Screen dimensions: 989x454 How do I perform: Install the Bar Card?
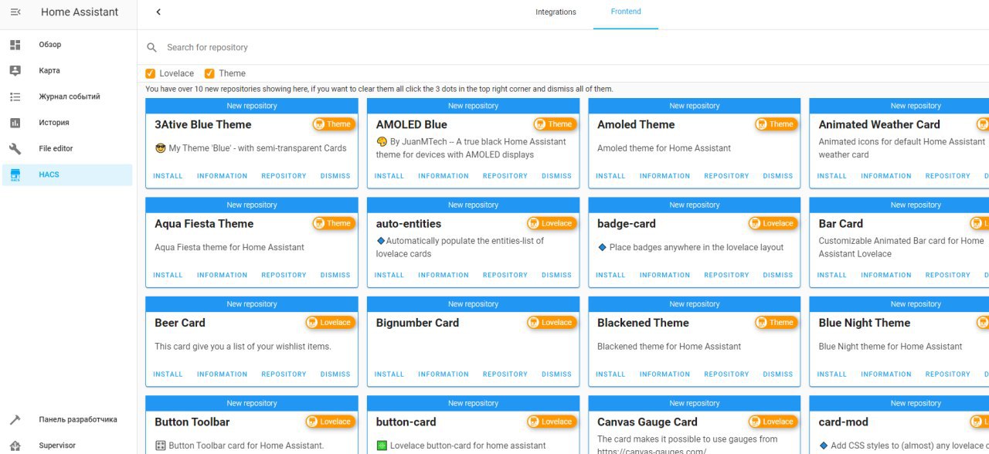pyautogui.click(x=831, y=275)
